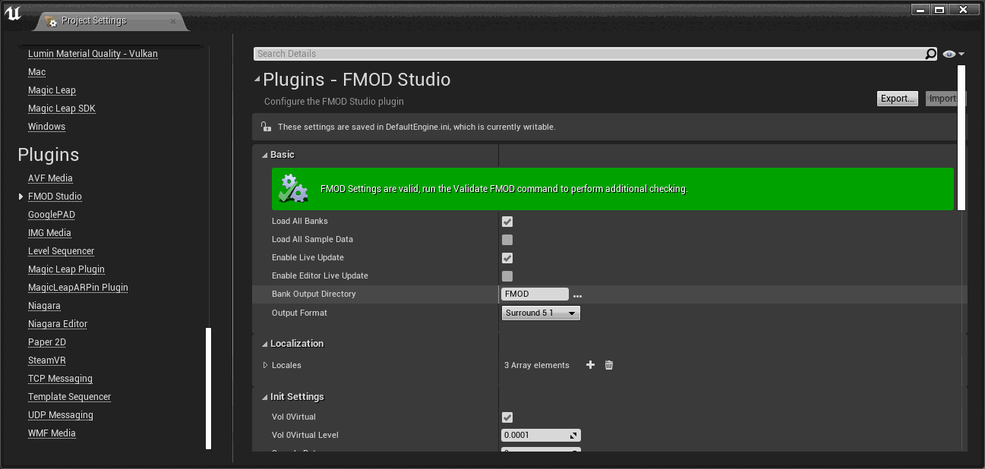
Task: Adjust the Vol 0Virtual Level value spinner
Action: click(x=575, y=435)
